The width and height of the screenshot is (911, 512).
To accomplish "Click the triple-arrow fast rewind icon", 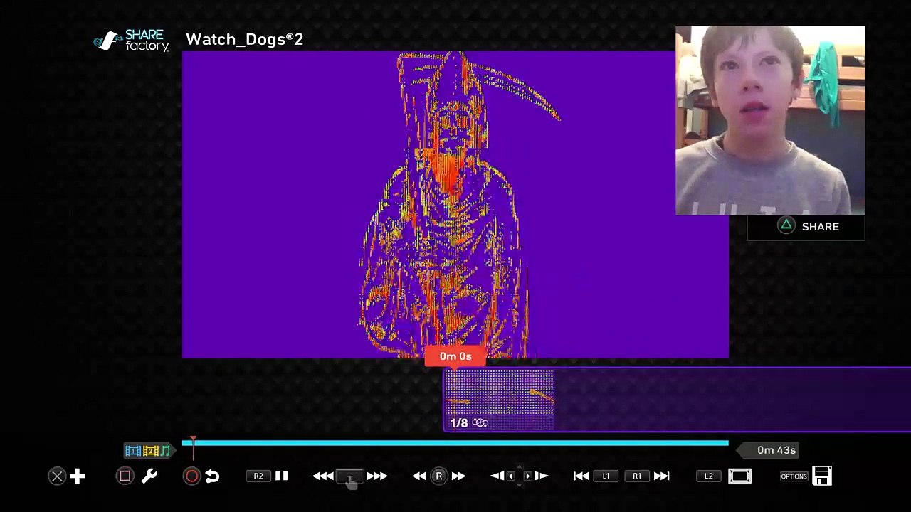I will [x=323, y=476].
